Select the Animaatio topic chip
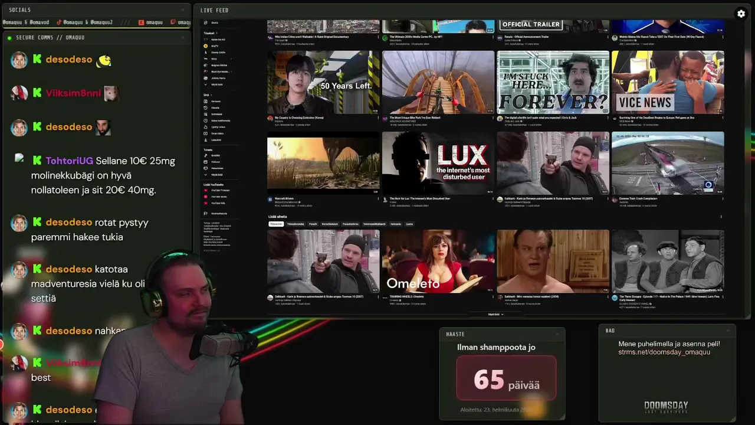This screenshot has height=425, width=755. tap(396, 224)
